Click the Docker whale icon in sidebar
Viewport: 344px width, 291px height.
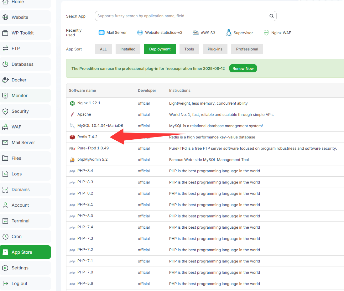[5, 80]
